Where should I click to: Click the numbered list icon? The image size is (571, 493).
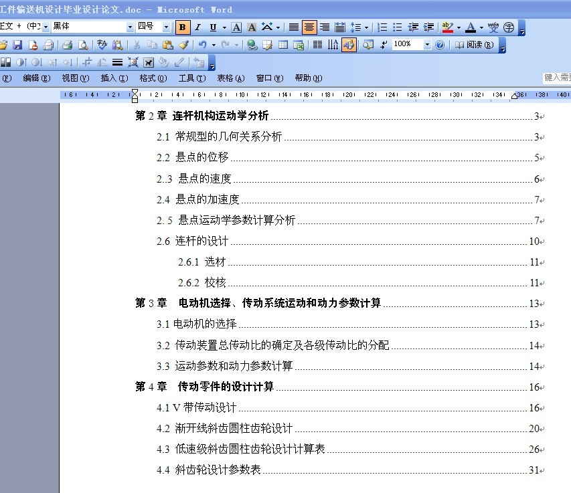[x=382, y=27]
